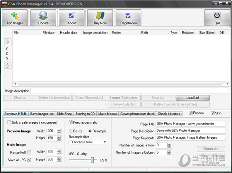
Task: Click the Add Images toolbar icon
Action: tap(14, 16)
